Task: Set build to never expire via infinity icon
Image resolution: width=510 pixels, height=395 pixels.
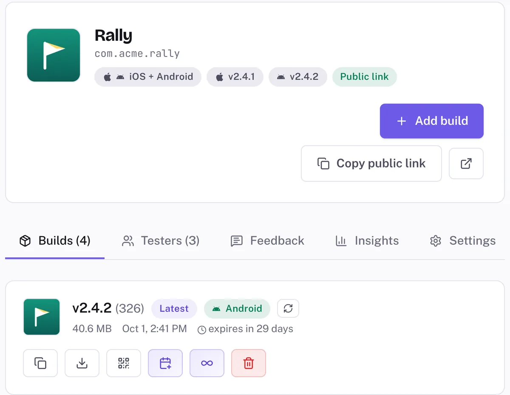Action: point(207,363)
